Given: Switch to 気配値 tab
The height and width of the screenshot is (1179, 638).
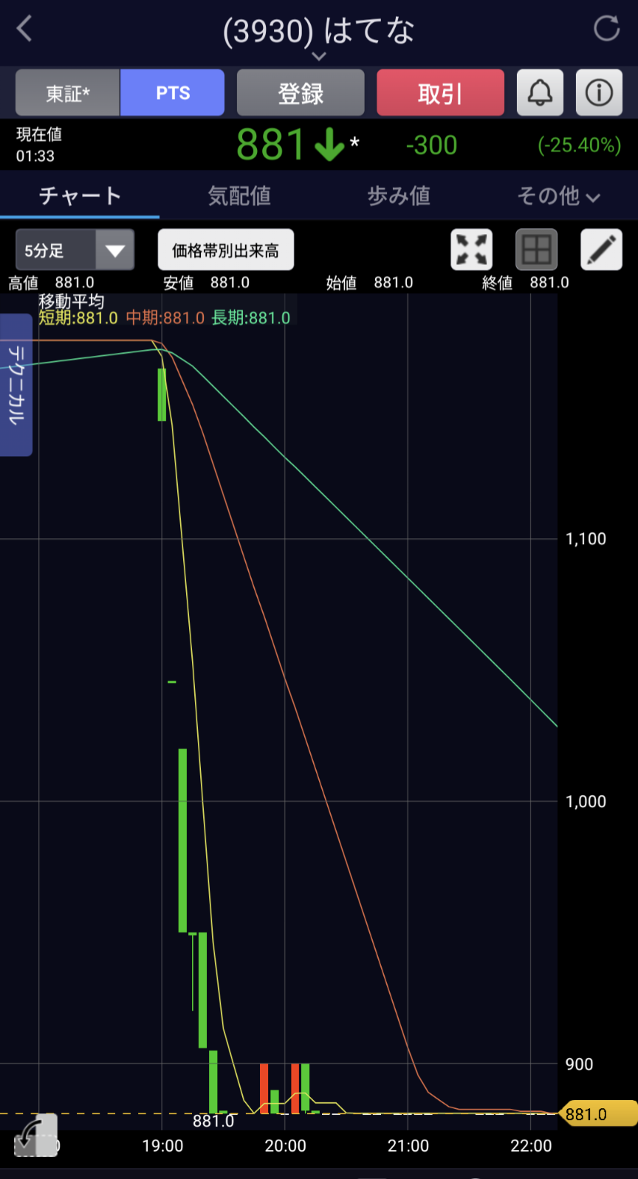Looking at the screenshot, I should [239, 196].
